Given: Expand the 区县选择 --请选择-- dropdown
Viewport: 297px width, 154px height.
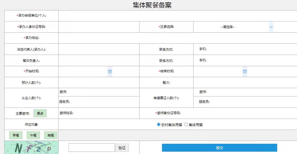Looking at the screenshot, I should click(x=231, y=27).
